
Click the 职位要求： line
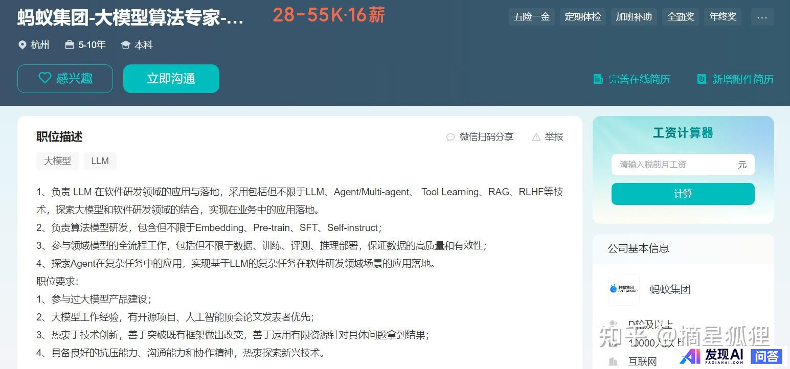pyautogui.click(x=57, y=282)
